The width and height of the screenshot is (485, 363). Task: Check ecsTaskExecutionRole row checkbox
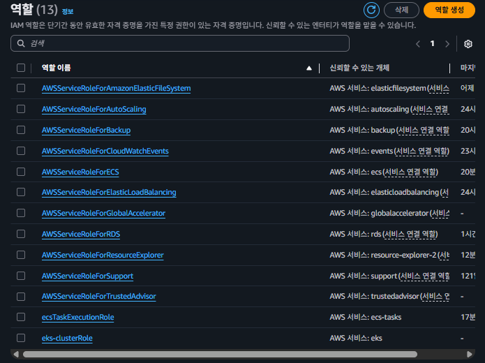point(21,317)
